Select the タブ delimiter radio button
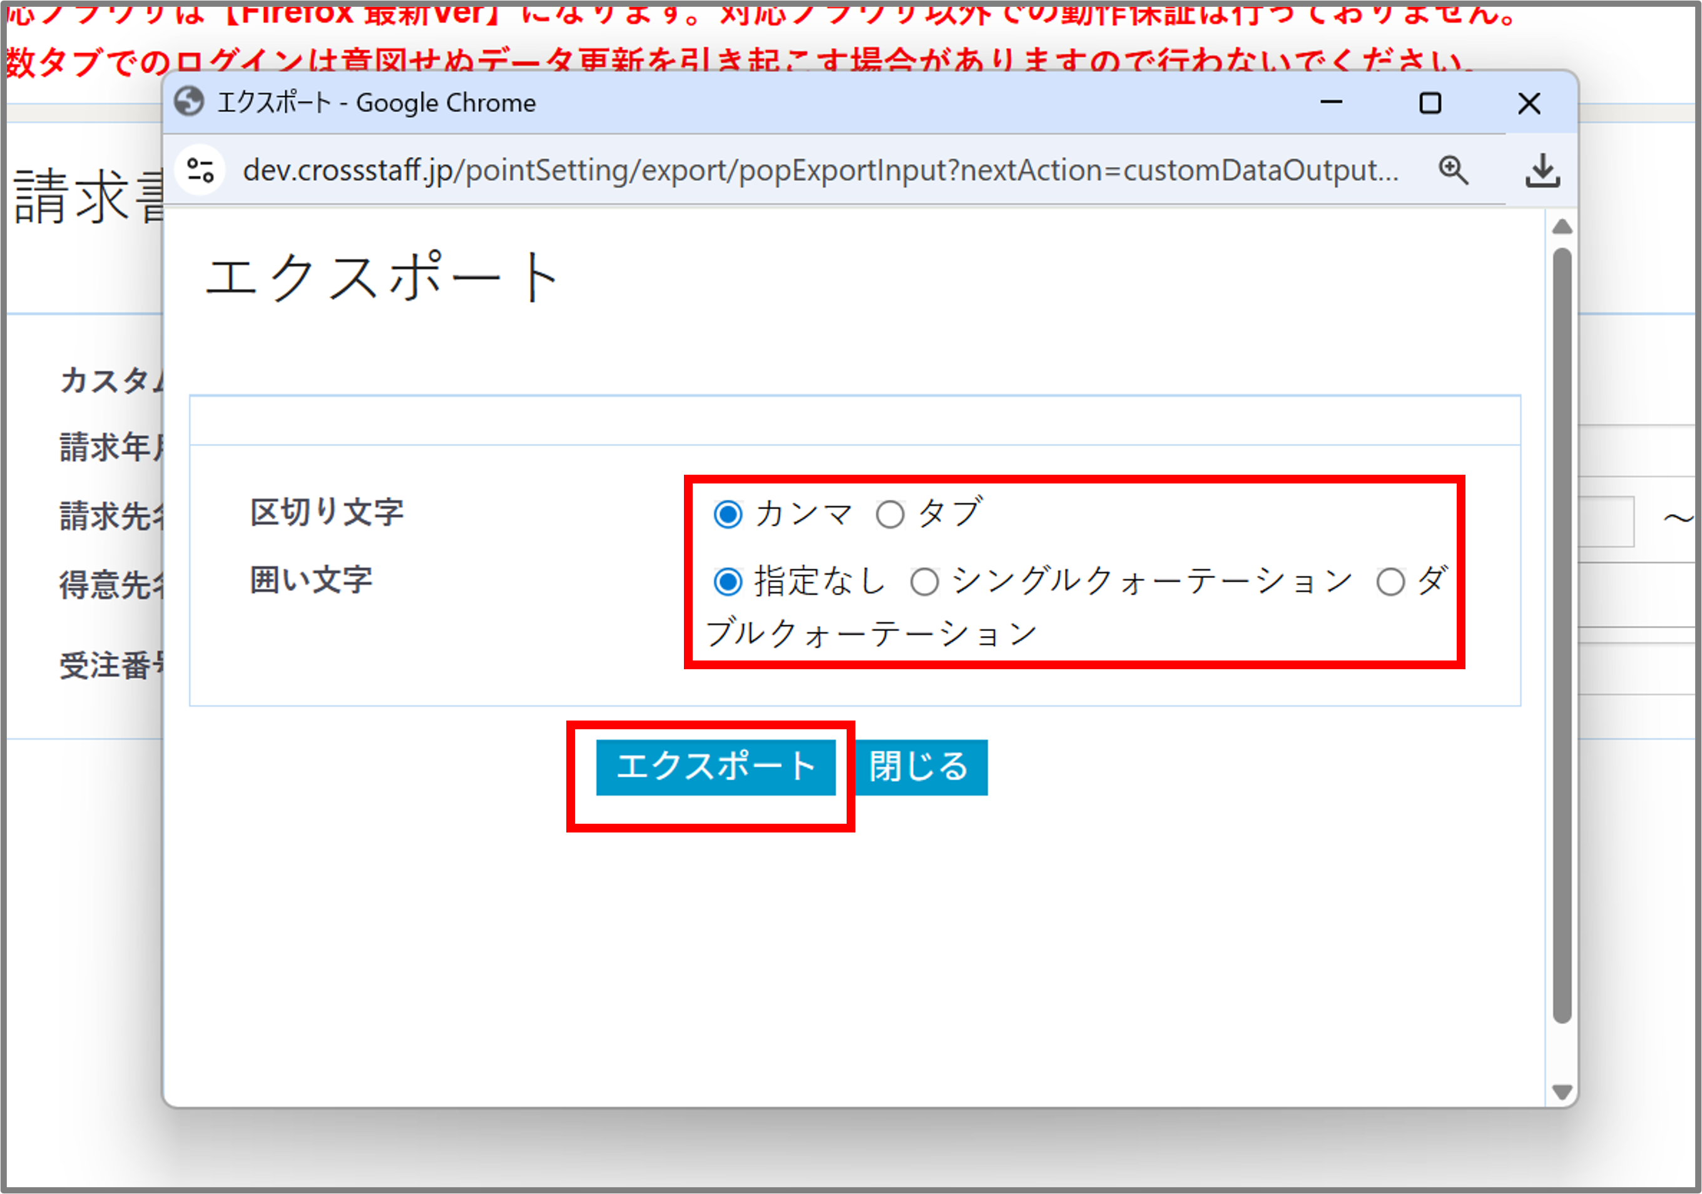The width and height of the screenshot is (1702, 1194). (x=890, y=514)
